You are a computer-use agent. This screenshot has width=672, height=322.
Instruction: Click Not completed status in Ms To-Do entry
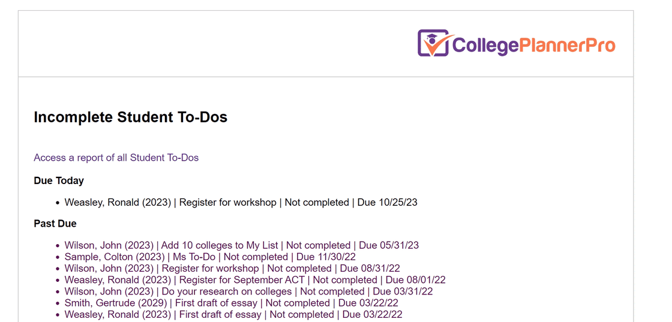pyautogui.click(x=256, y=257)
